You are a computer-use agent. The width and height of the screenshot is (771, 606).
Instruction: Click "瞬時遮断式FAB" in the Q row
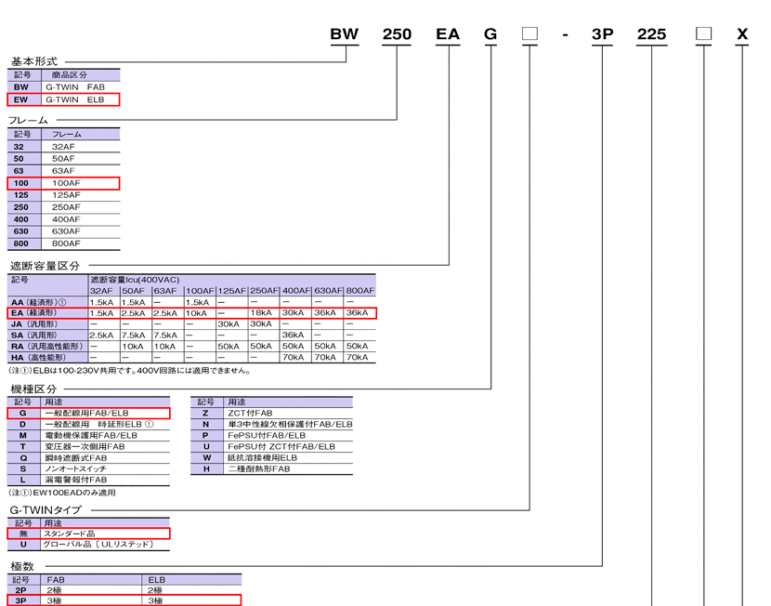click(76, 458)
